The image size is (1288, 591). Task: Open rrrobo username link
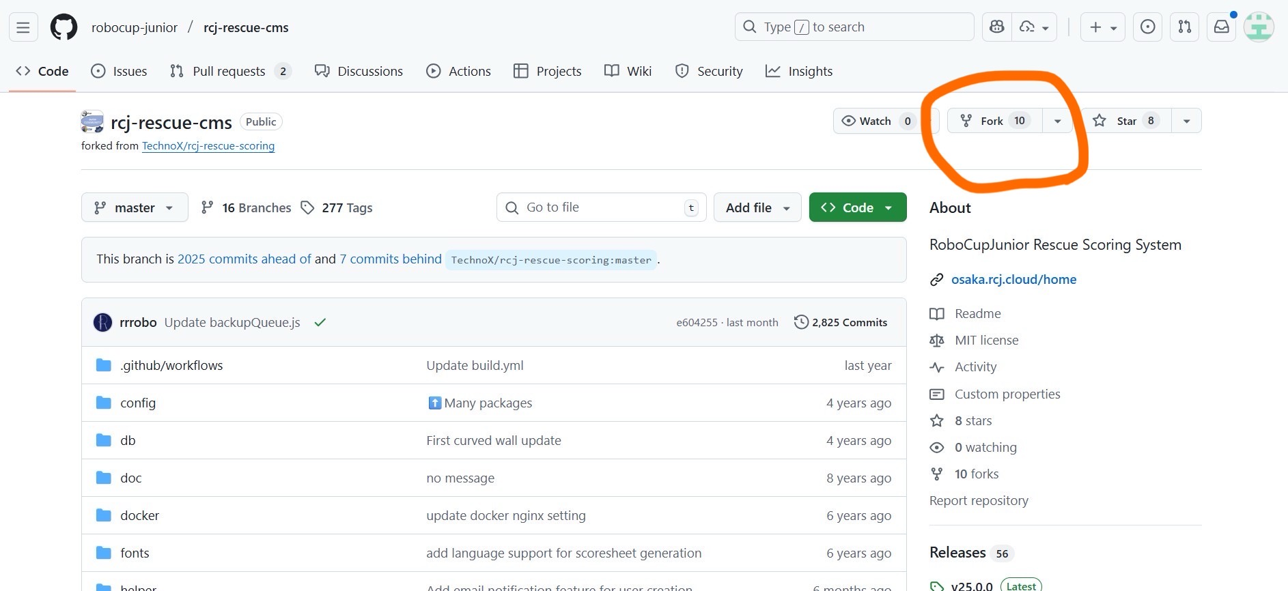tap(138, 322)
